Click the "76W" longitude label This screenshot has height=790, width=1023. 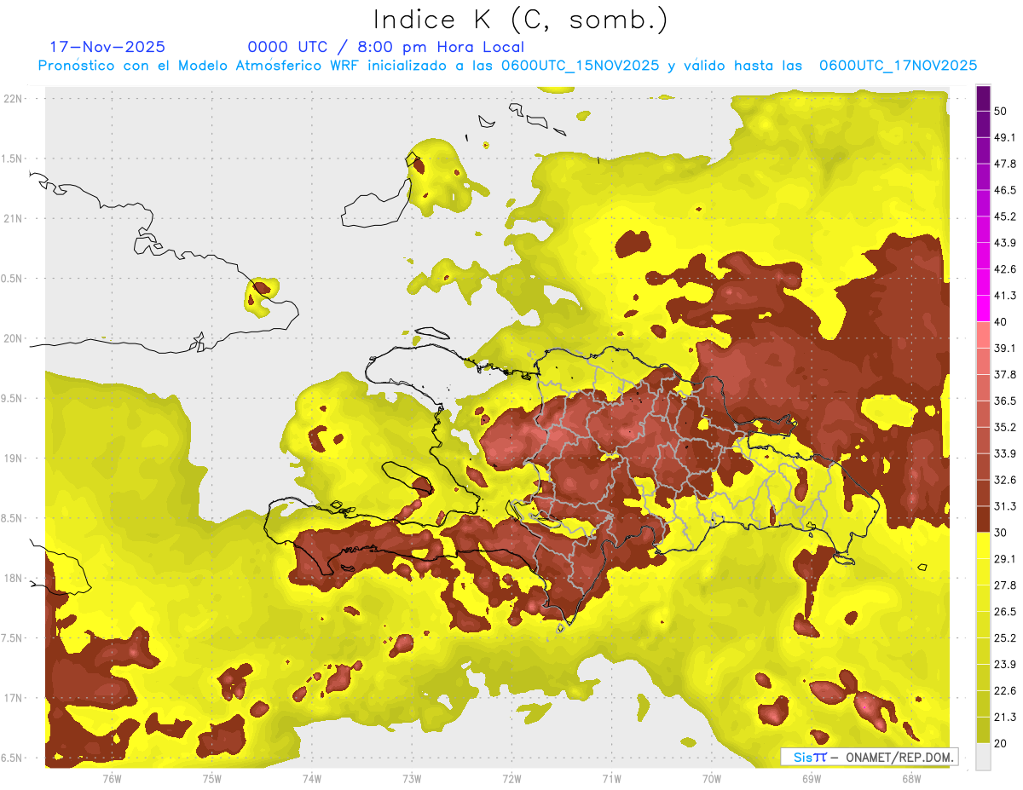point(112,778)
